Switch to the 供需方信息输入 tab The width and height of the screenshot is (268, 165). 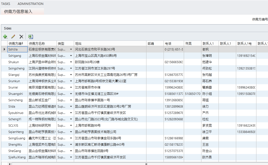tap(18, 12)
